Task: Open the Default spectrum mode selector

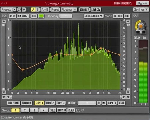Action: point(118,16)
